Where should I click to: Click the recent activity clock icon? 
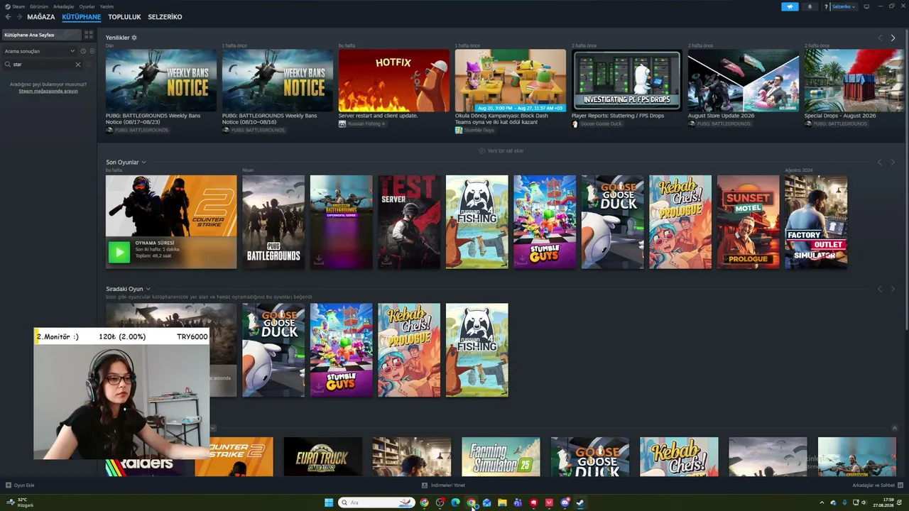click(83, 51)
